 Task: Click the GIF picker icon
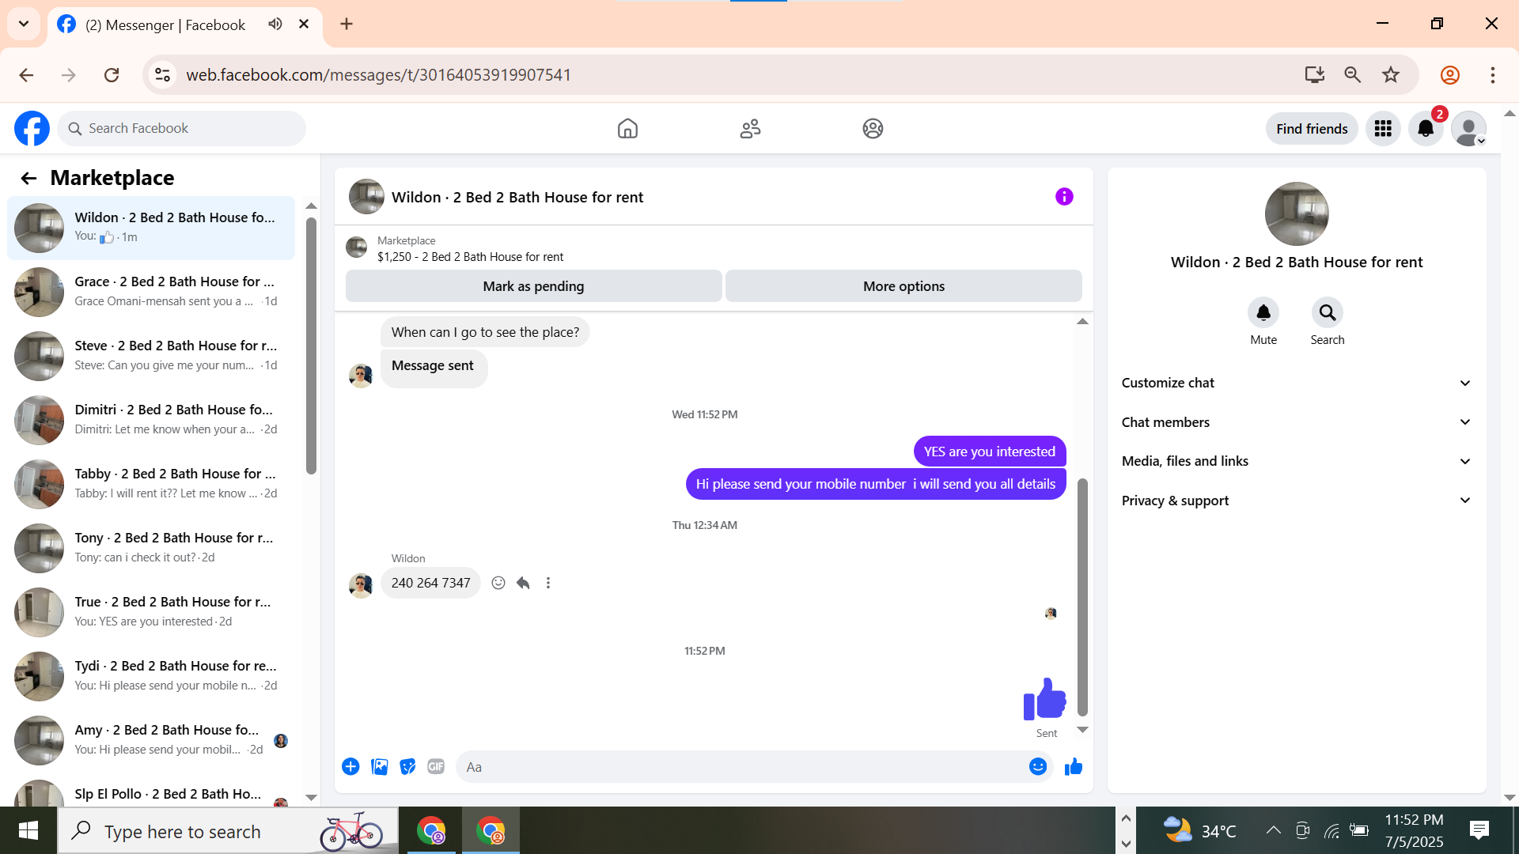coord(436,766)
